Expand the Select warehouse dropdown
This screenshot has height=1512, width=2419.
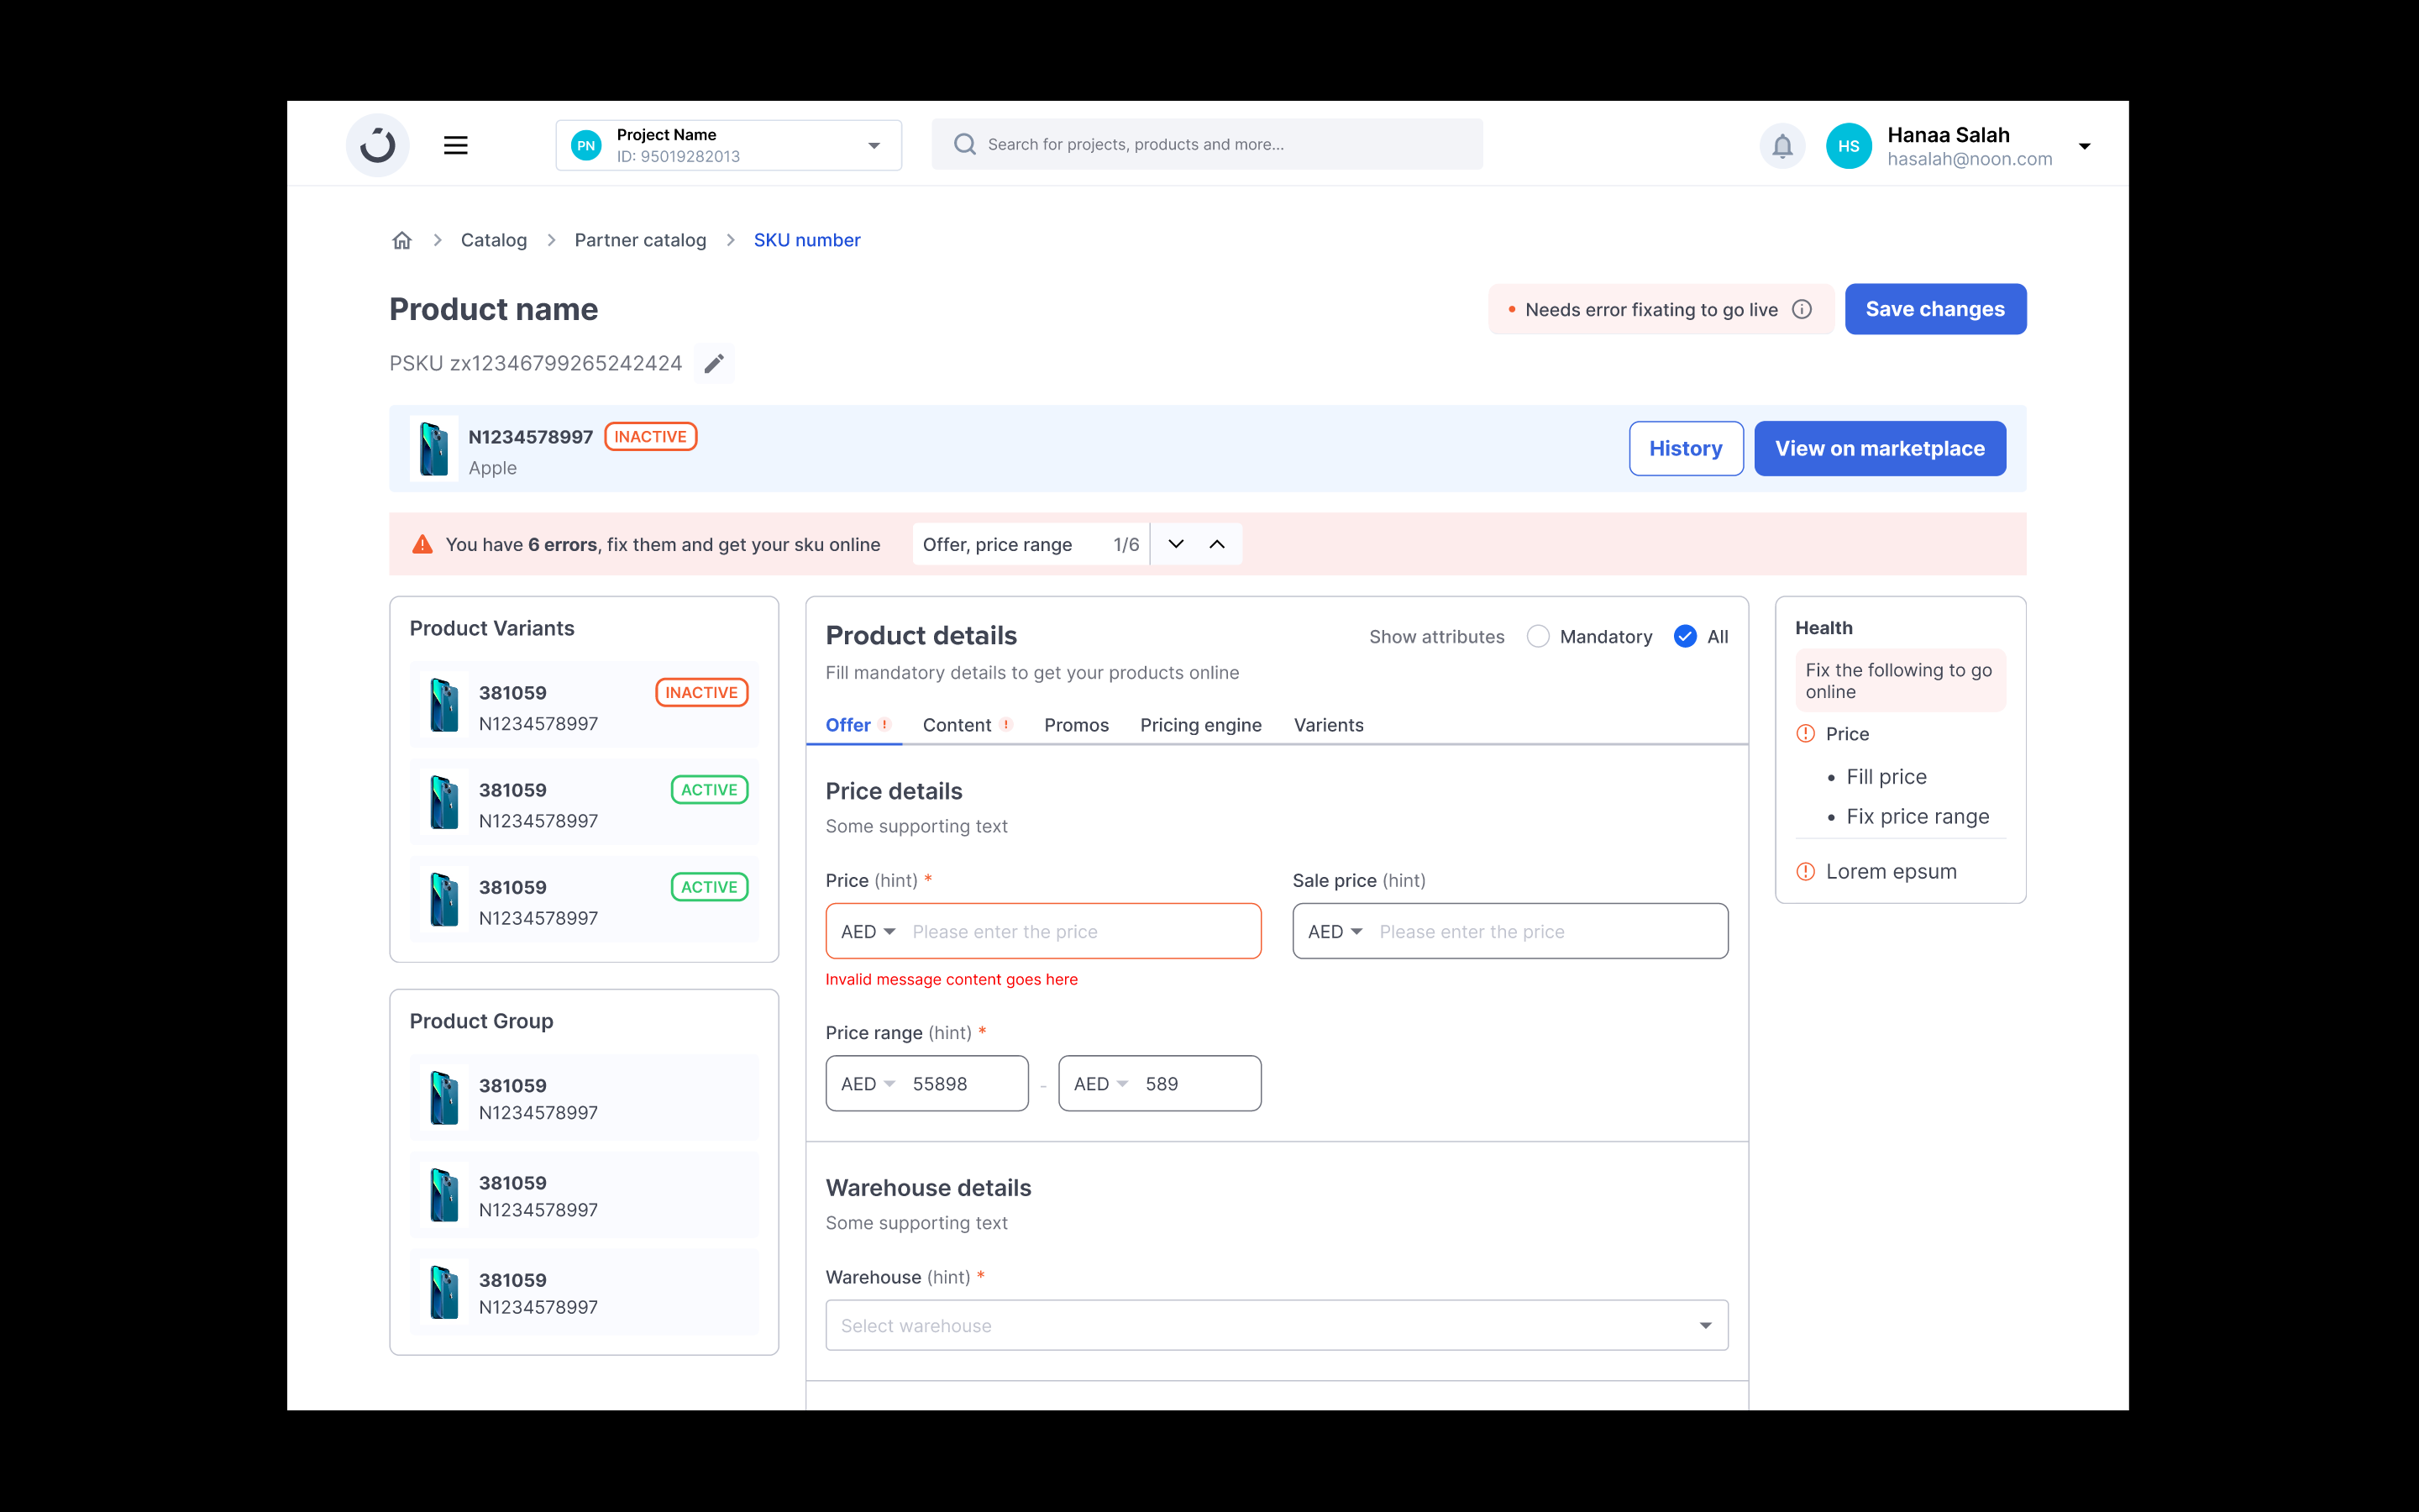1276,1325
